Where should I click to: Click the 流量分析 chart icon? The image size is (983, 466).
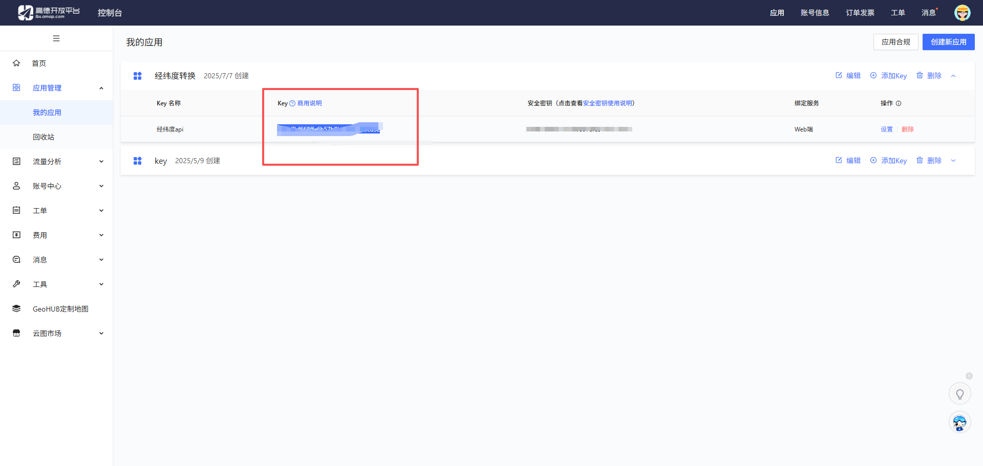[16, 161]
